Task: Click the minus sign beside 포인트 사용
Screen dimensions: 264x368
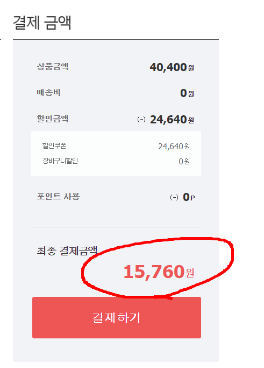Action: click(174, 197)
